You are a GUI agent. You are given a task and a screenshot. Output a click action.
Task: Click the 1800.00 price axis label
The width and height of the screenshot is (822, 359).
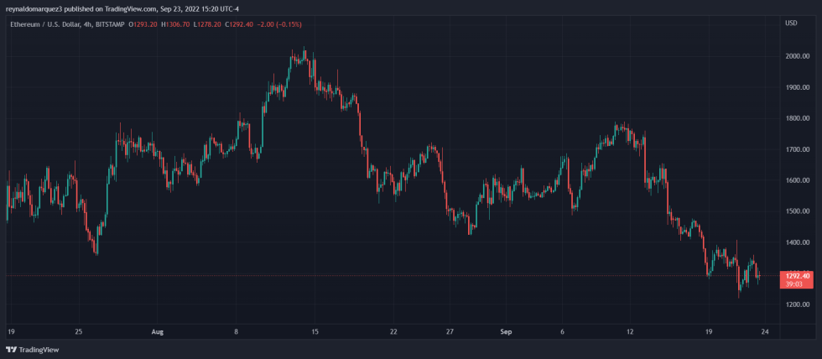click(x=797, y=118)
